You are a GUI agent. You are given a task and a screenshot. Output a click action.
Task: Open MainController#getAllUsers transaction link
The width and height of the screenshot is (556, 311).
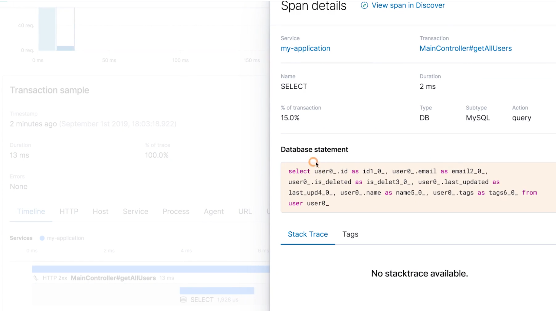point(465,48)
